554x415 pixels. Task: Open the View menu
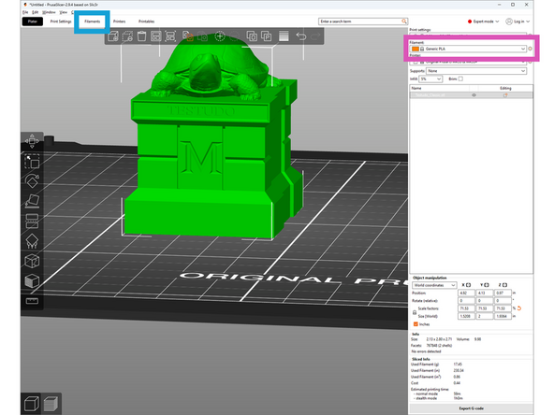[63, 12]
